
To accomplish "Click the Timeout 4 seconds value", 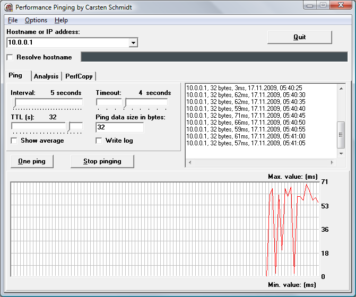I will [x=155, y=93].
